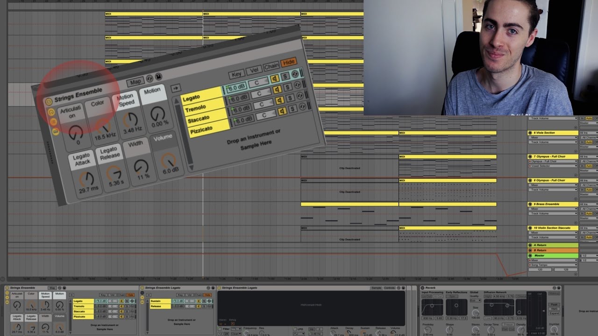Select Sustain chain in Strings Ensemble Legato rack
The width and height of the screenshot is (598, 336).
coord(160,301)
